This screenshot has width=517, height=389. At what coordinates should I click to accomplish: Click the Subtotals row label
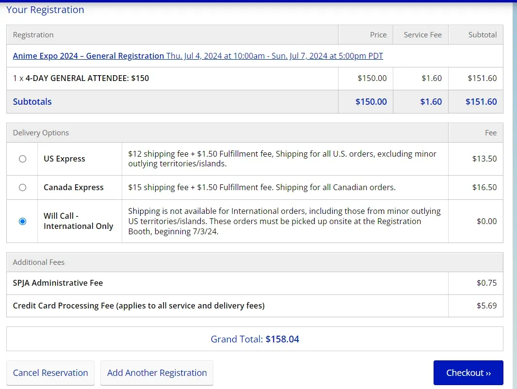[x=32, y=101]
